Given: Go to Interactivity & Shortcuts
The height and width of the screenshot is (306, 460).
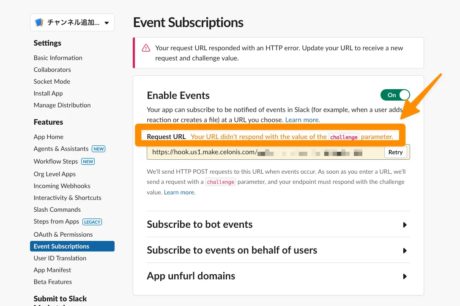Looking at the screenshot, I should coord(67,198).
